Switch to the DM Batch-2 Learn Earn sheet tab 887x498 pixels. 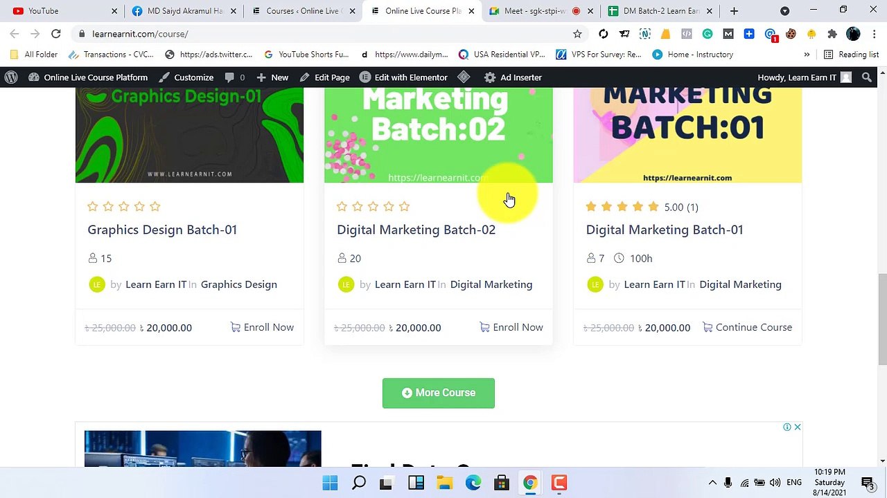tap(661, 11)
